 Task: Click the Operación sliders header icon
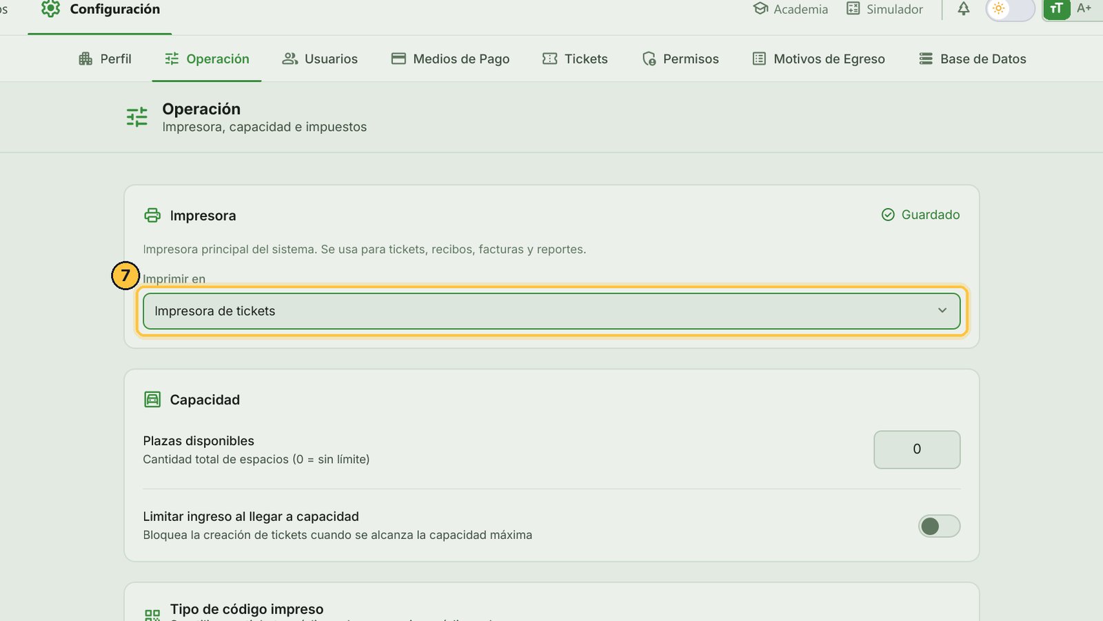coord(137,117)
